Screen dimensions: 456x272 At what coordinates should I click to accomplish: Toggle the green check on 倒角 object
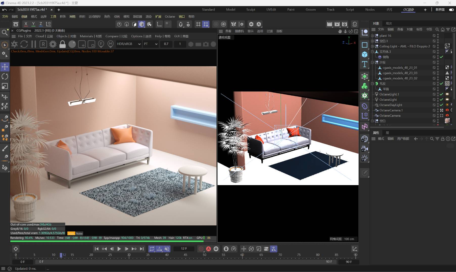pos(441,57)
